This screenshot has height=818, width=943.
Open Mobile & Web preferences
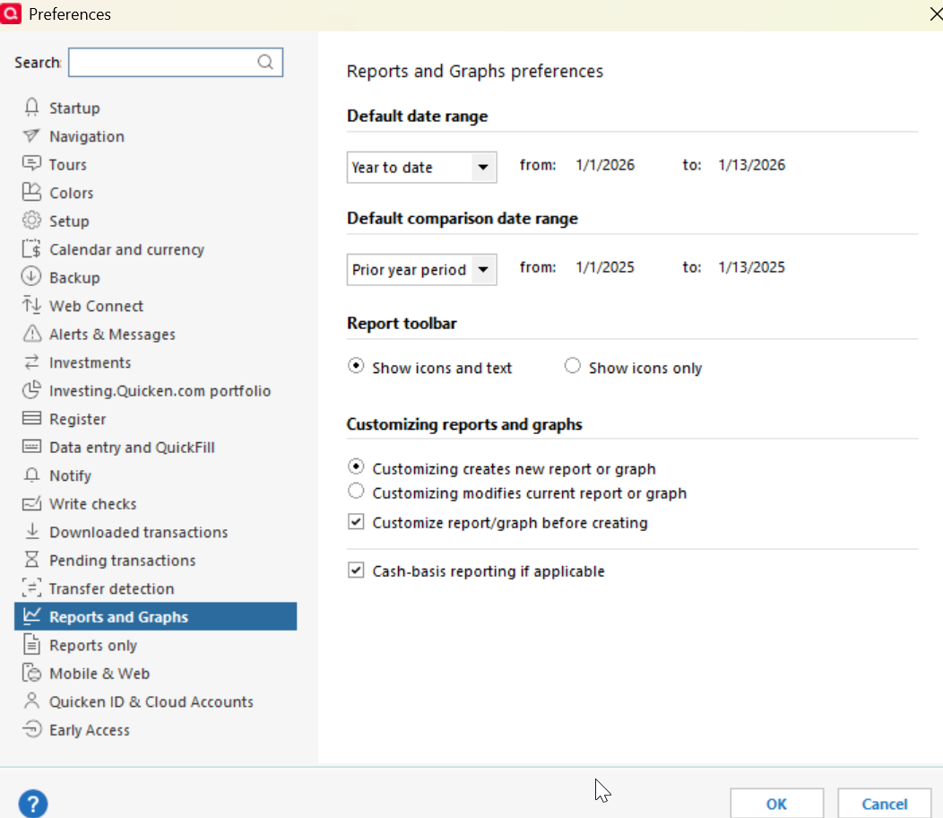point(99,674)
